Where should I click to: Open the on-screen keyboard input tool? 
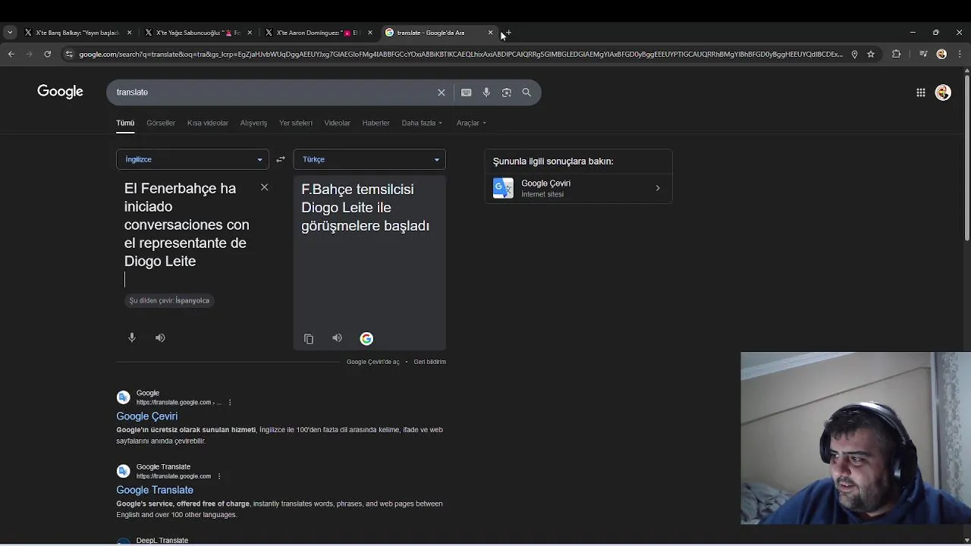[467, 93]
